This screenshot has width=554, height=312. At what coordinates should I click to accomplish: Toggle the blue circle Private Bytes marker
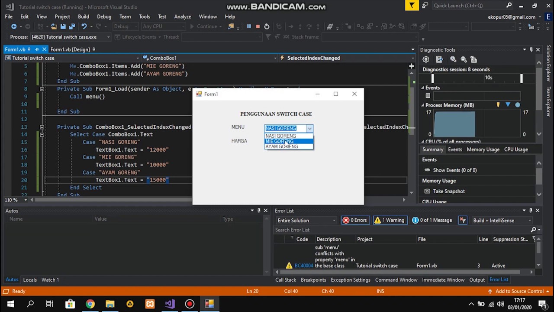pos(518,105)
